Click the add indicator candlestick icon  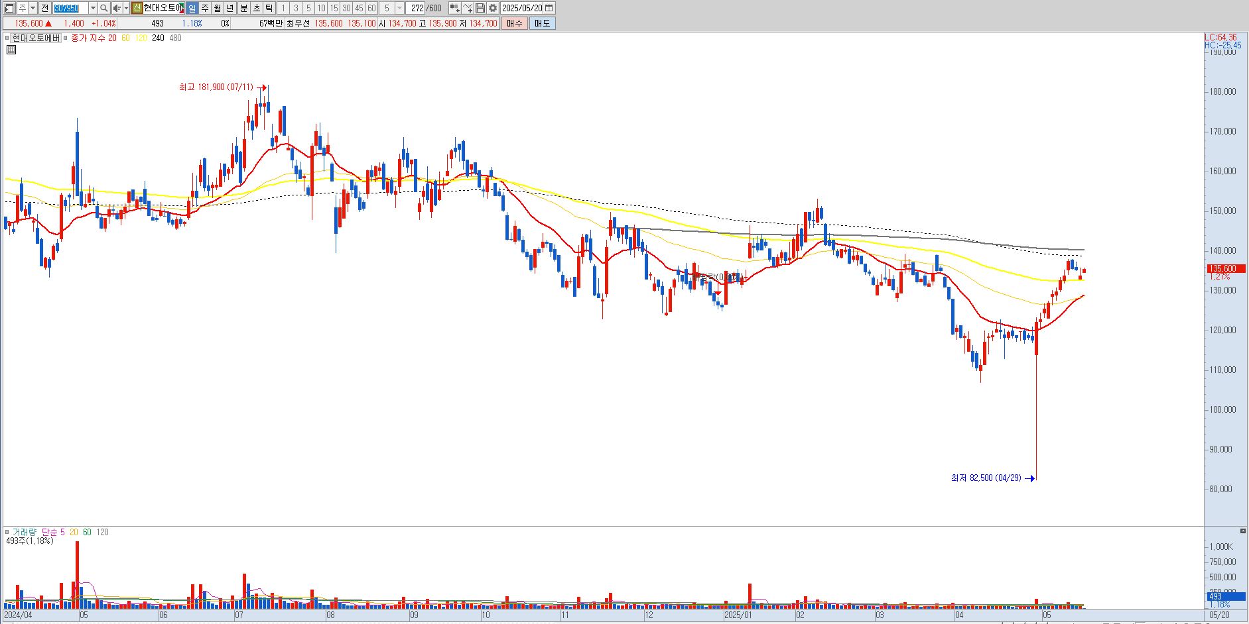coord(454,8)
